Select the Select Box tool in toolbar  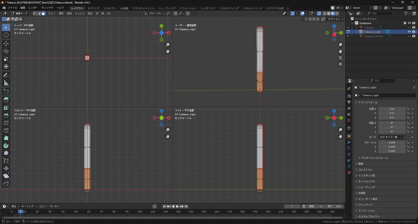(x=6, y=27)
